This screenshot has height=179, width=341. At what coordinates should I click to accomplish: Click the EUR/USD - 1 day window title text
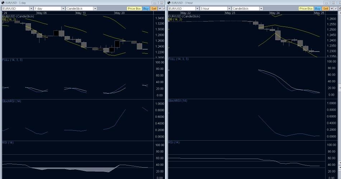coord(15,3)
